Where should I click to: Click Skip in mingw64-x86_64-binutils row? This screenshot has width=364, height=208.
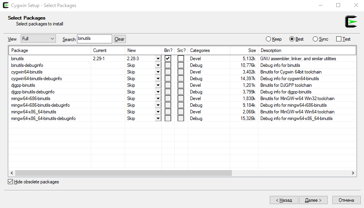tap(131, 112)
